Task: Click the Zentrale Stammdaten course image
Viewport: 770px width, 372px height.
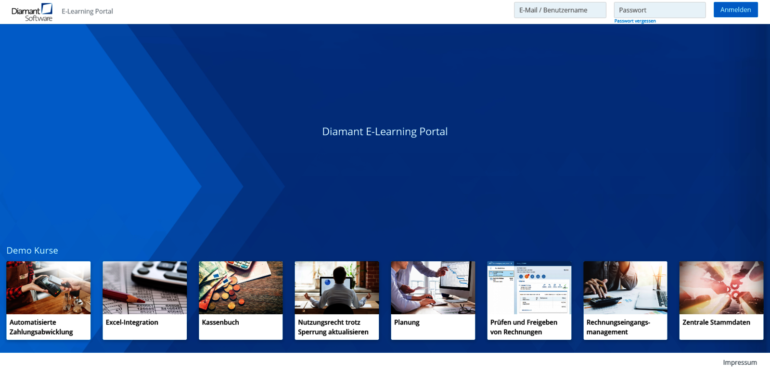Action: pos(721,288)
